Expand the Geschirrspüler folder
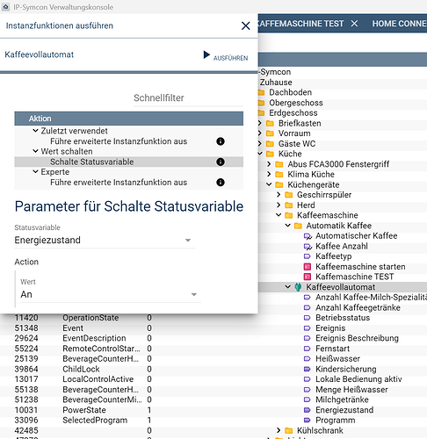Image resolution: width=427 pixels, height=439 pixels. tap(279, 195)
